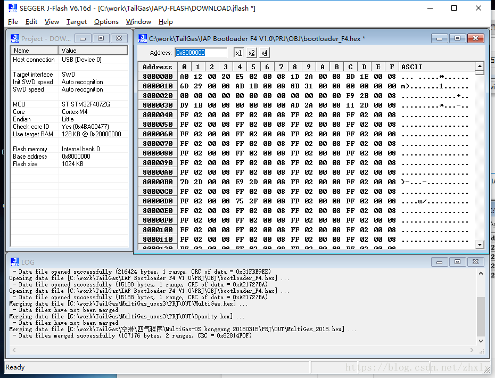Maximize the LOG child window
Image resolution: width=495 pixels, height=378 pixels.
click(457, 262)
